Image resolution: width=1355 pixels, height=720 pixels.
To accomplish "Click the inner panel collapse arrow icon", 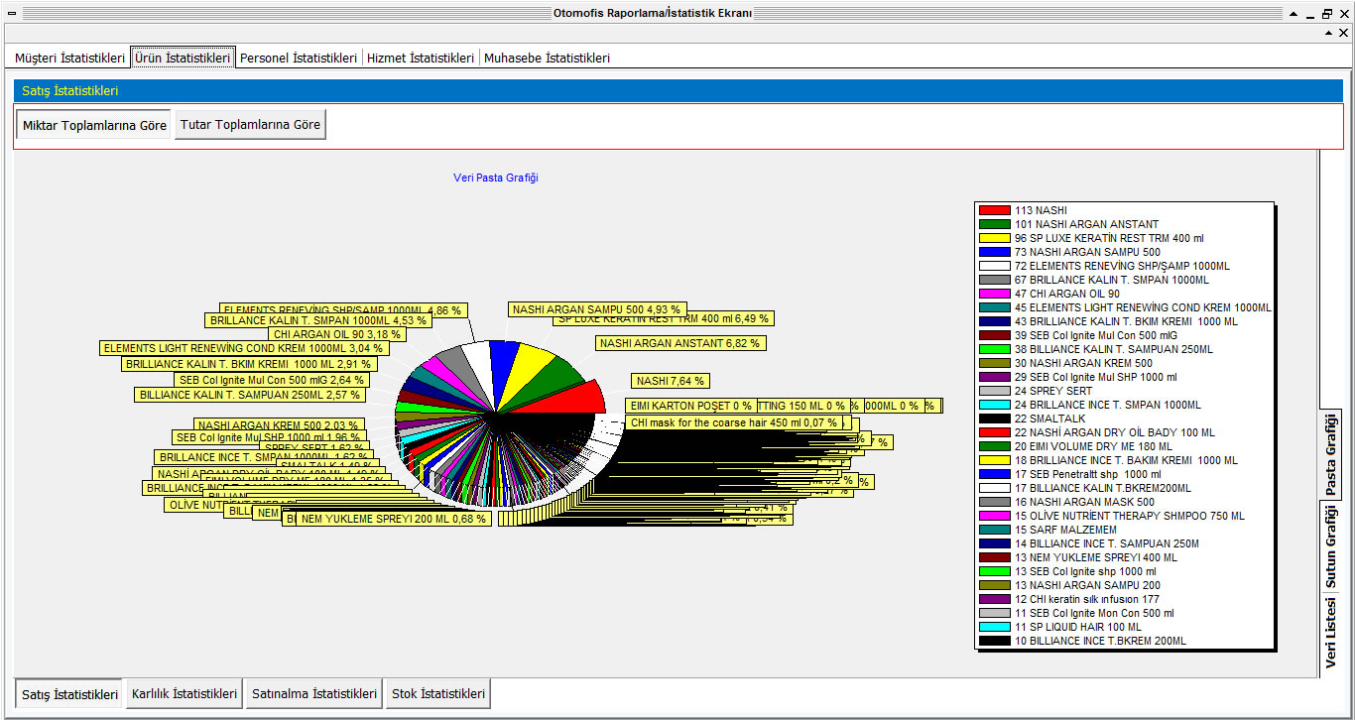I will (x=1330, y=33).
